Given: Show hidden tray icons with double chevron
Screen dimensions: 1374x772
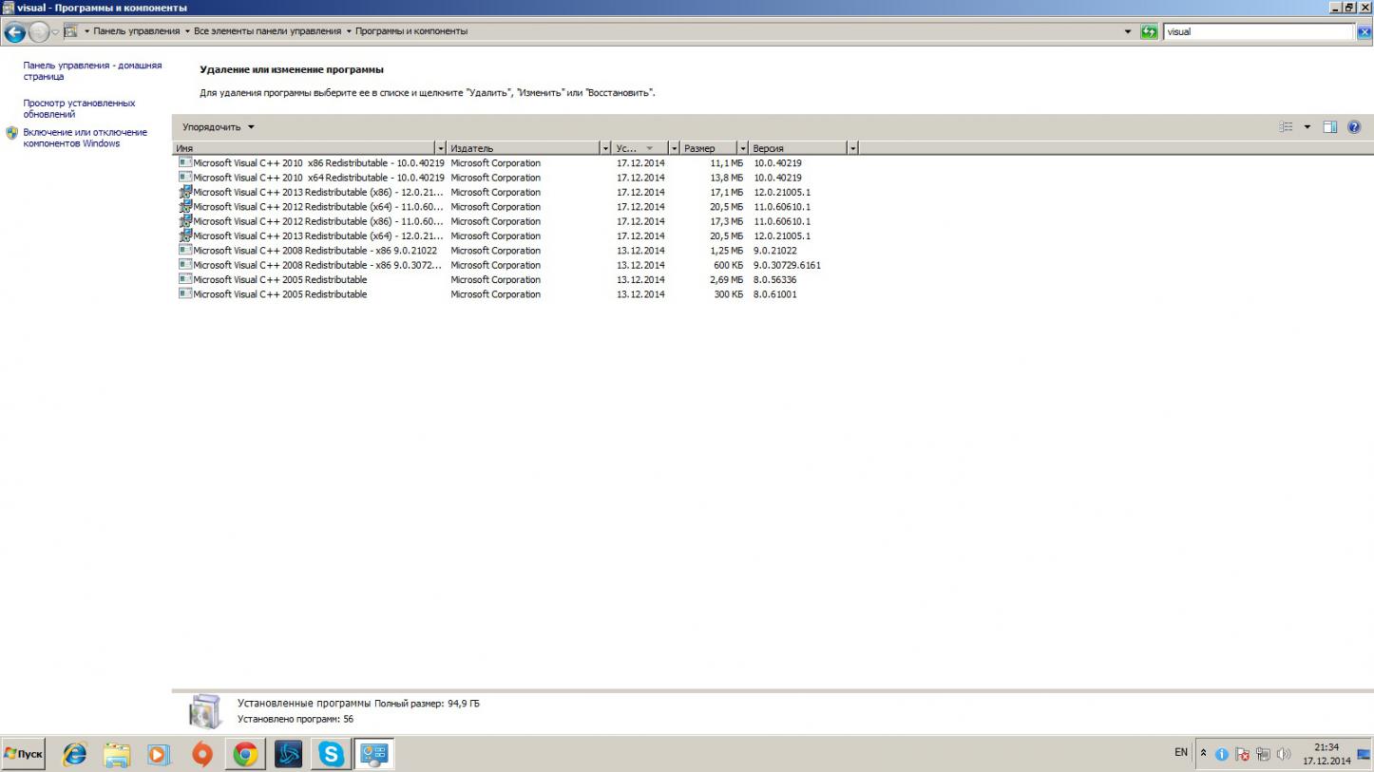Looking at the screenshot, I should (1203, 754).
